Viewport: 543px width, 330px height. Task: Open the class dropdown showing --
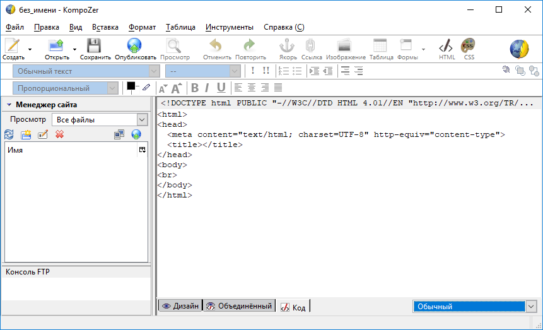pos(203,71)
